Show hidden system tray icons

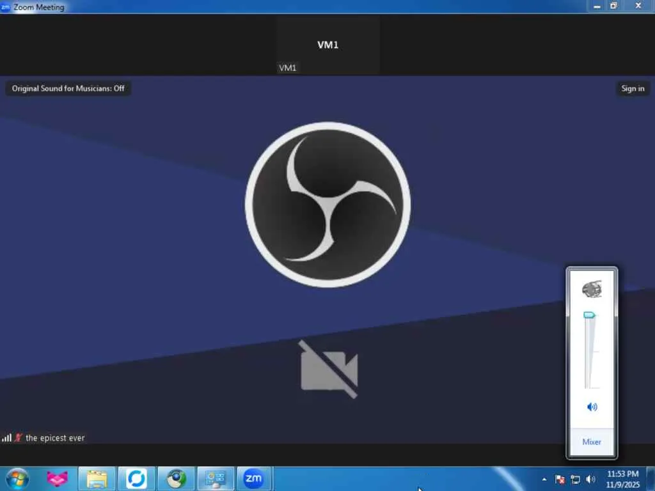click(544, 479)
